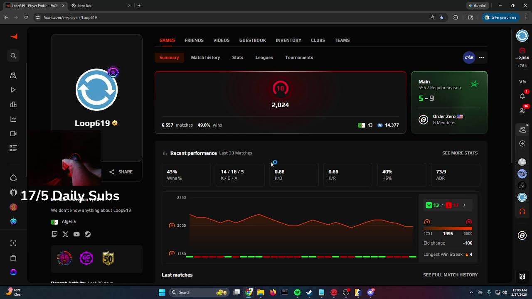532x299 pixels.
Task: Click the Enter passphrase profile button
Action: pyautogui.click(x=500, y=17)
